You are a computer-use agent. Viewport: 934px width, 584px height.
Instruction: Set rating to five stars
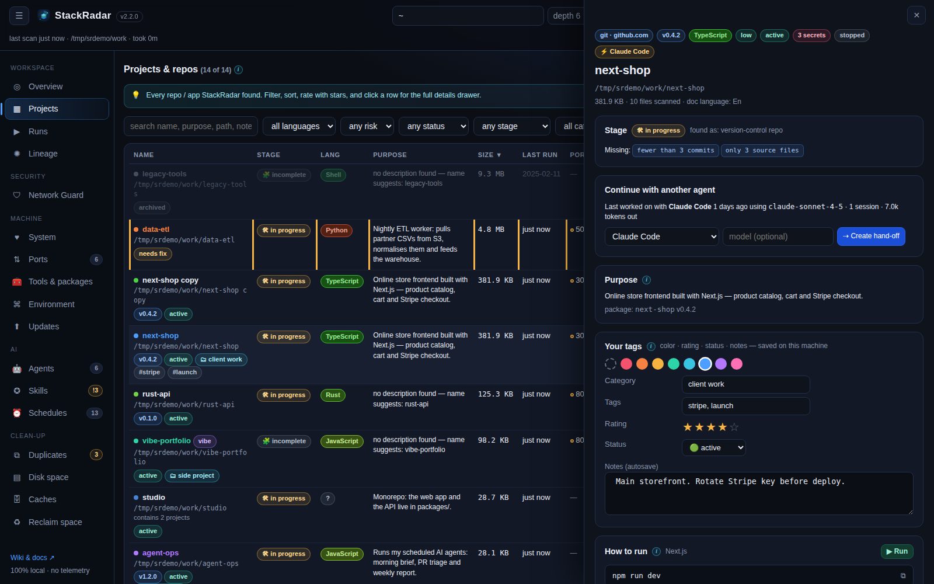pyautogui.click(x=734, y=427)
